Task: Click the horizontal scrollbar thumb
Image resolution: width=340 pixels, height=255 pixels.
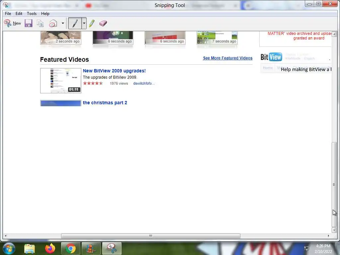Action: 151,236
